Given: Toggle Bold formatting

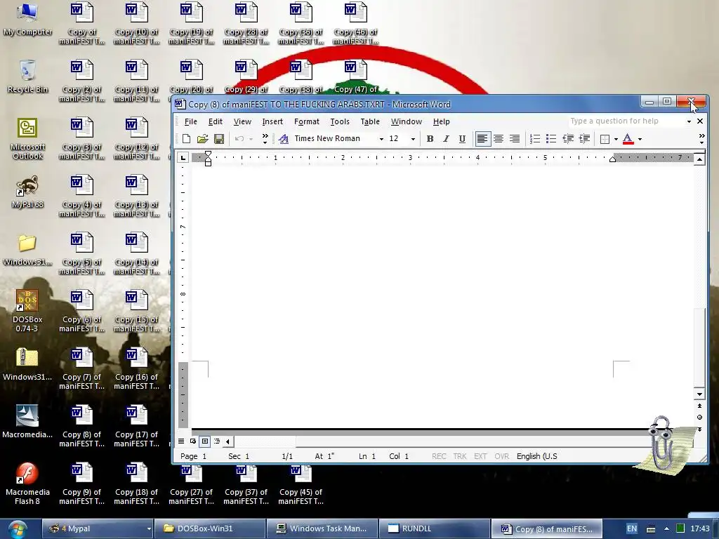Looking at the screenshot, I should click(430, 139).
